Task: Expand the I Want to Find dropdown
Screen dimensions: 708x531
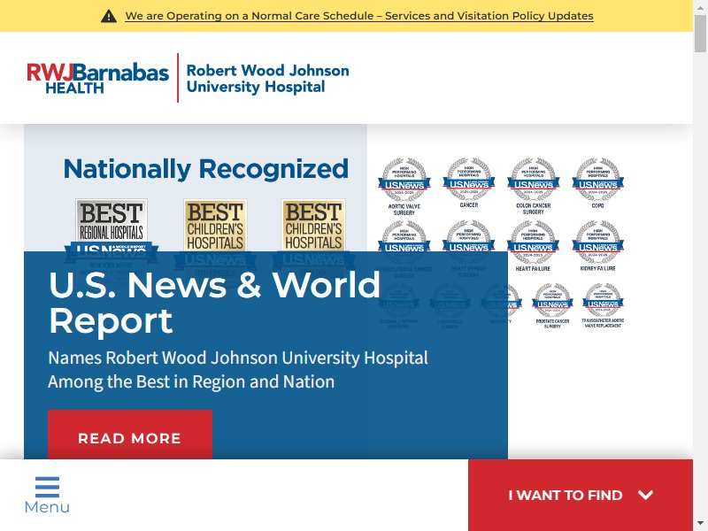Action: (581, 495)
